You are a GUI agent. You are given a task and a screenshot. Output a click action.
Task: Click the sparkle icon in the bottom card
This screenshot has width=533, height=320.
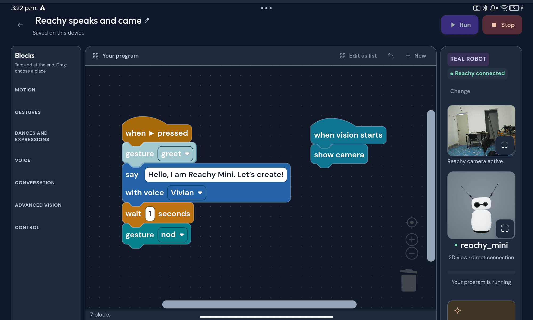click(x=458, y=310)
